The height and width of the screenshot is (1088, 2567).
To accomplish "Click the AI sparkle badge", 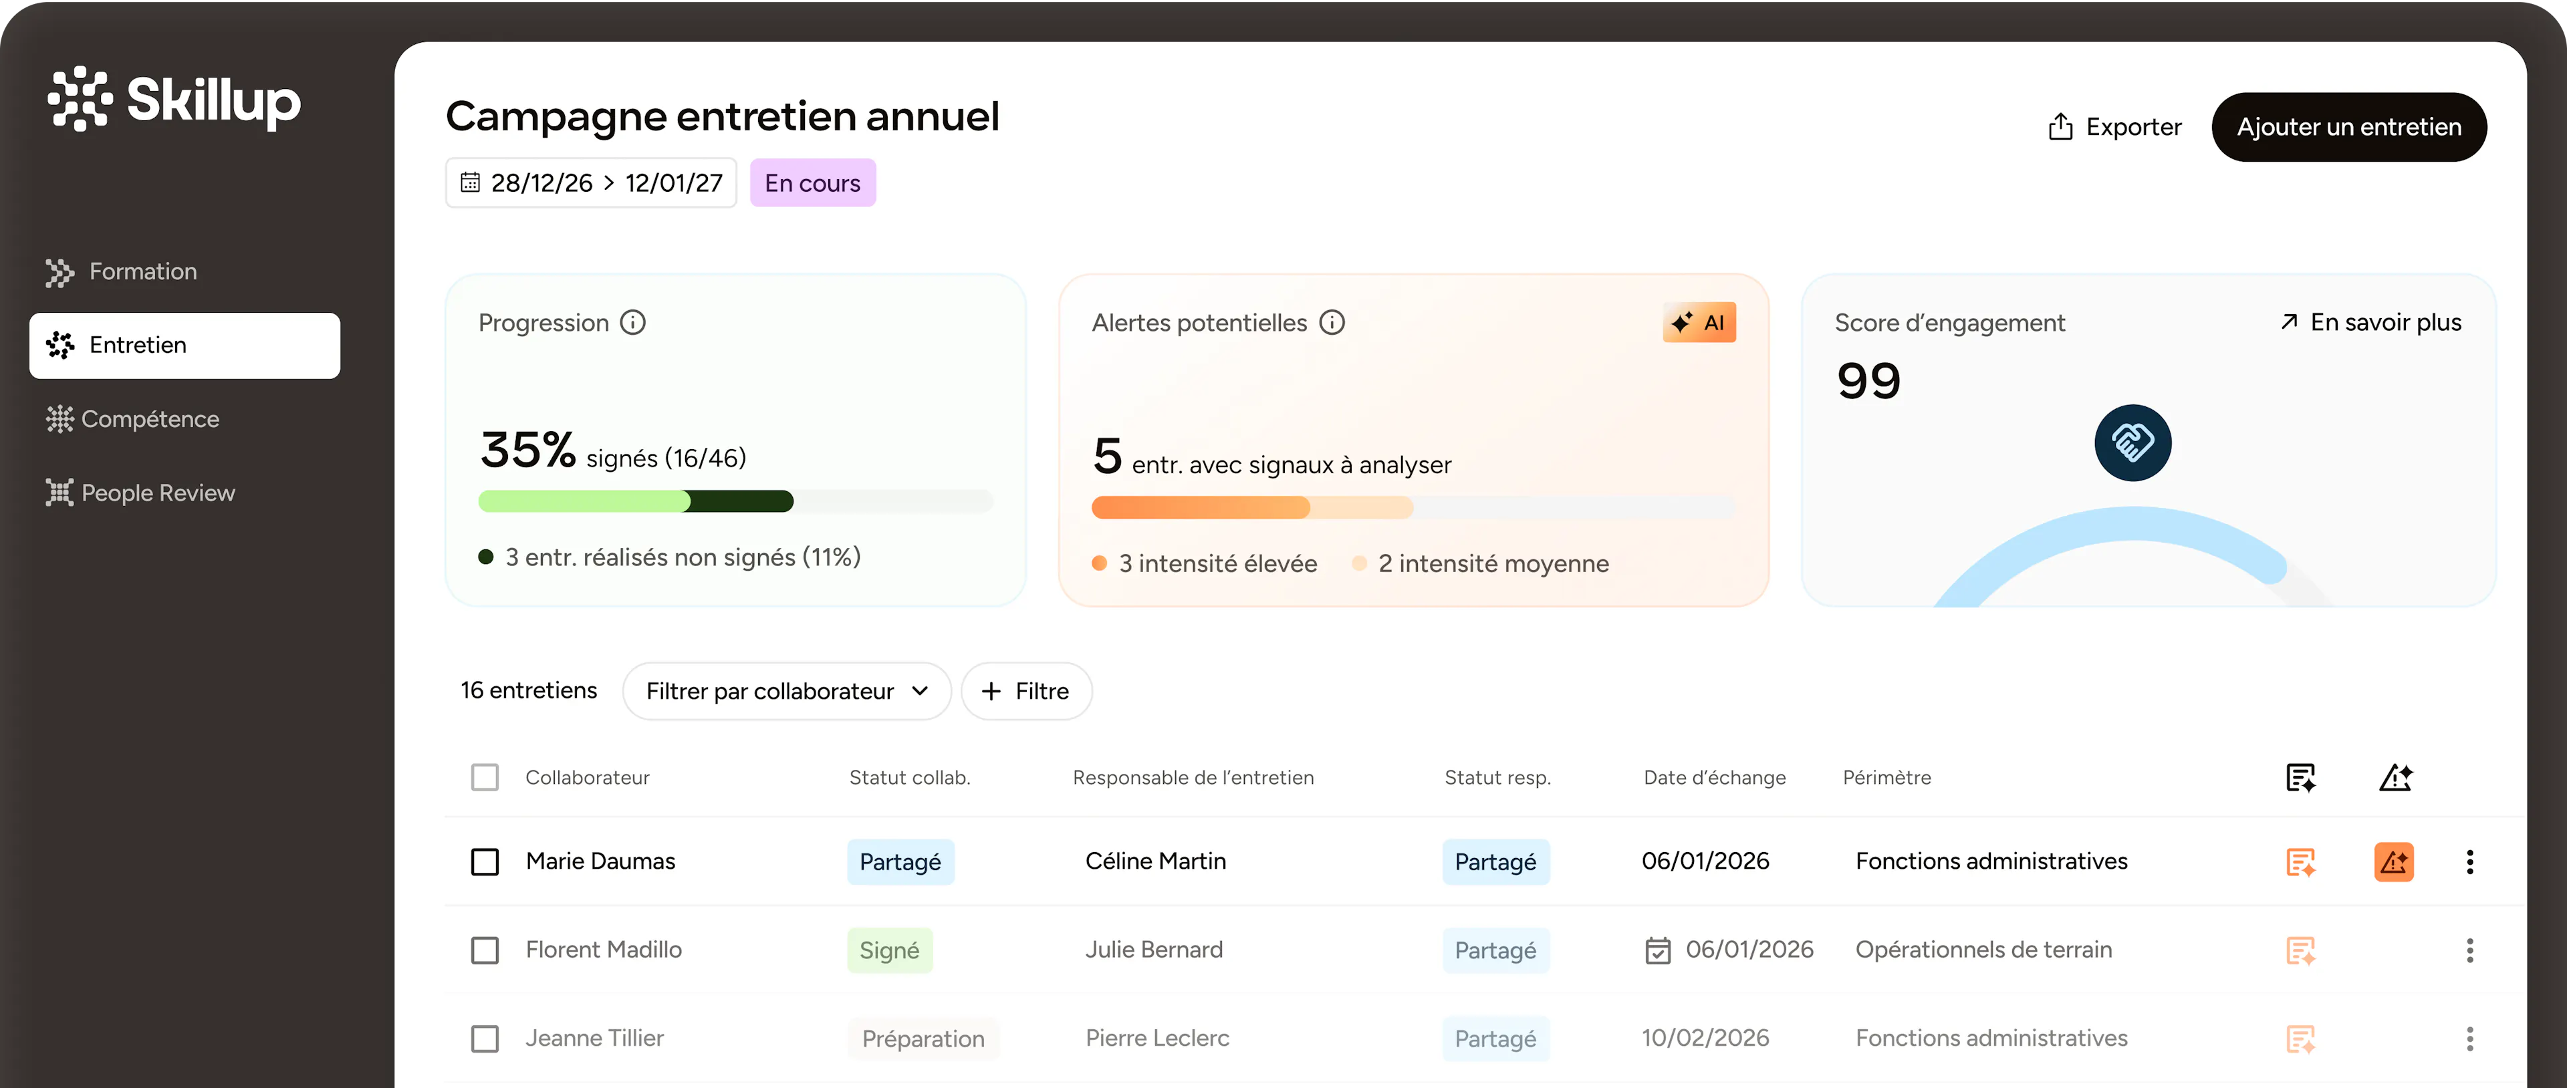I will (x=1699, y=323).
